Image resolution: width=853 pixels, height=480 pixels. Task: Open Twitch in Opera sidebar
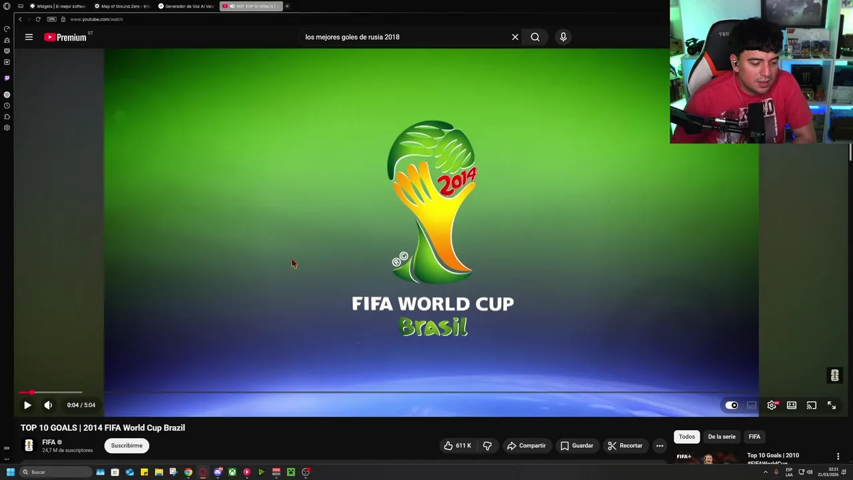pyautogui.click(x=7, y=78)
